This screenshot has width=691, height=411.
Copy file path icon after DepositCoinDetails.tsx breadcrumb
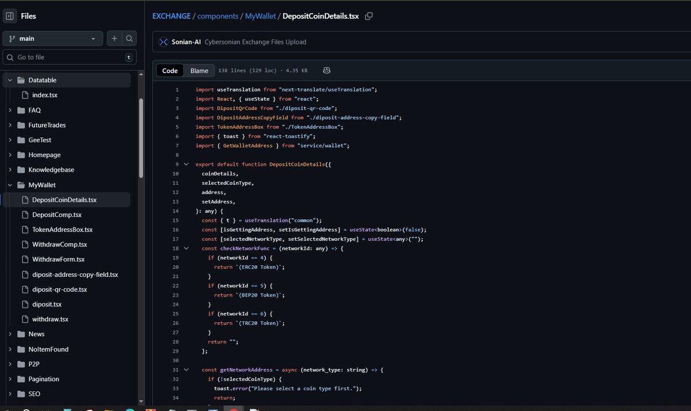click(x=369, y=16)
